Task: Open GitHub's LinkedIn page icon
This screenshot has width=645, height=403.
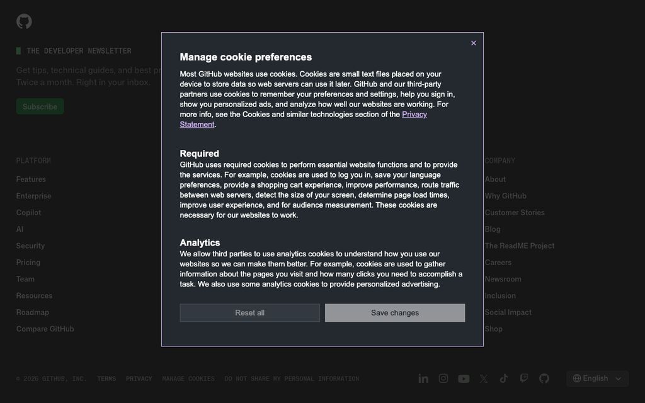Action: 423,378
